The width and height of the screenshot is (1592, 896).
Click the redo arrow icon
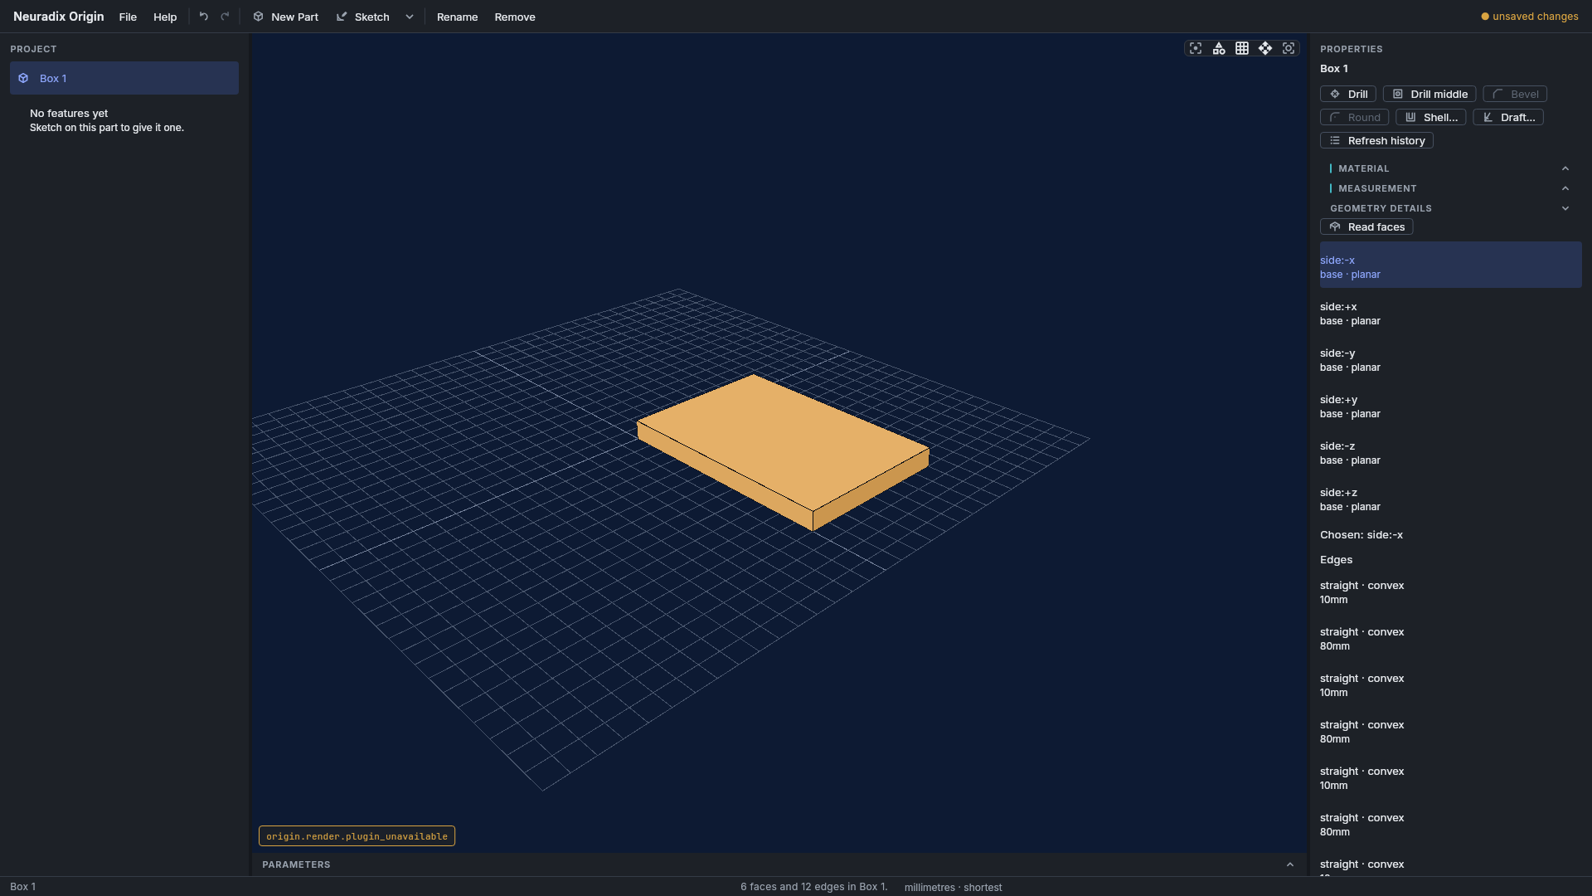tap(225, 17)
